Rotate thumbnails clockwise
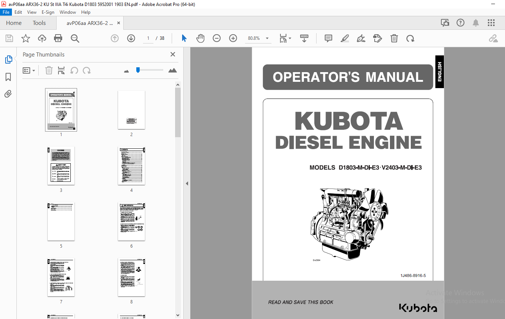This screenshot has height=319, width=505. 87,70
